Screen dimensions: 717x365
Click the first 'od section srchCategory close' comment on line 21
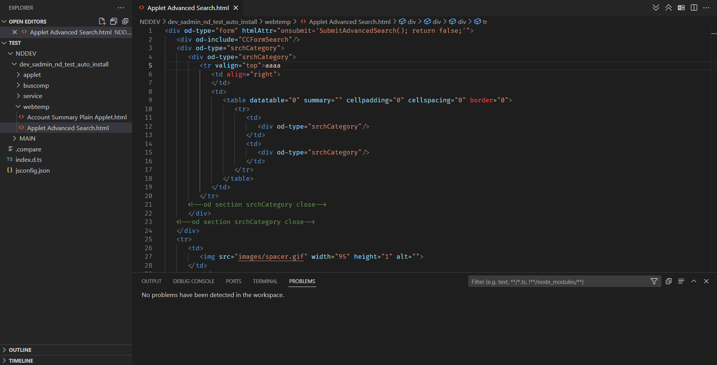[x=257, y=204]
